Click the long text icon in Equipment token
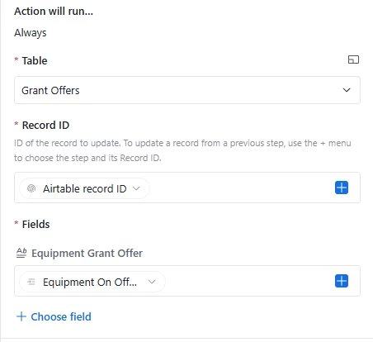Screen dimensions: 373x342 [x=31, y=282]
